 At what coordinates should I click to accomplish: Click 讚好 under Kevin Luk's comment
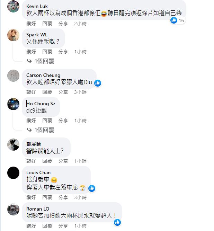tap(31, 24)
